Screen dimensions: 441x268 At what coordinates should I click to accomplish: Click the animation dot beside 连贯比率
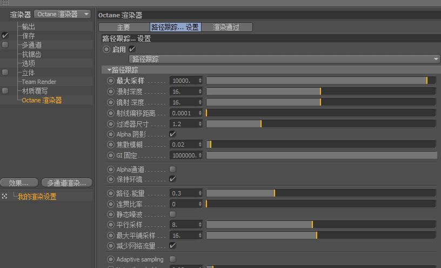111,204
